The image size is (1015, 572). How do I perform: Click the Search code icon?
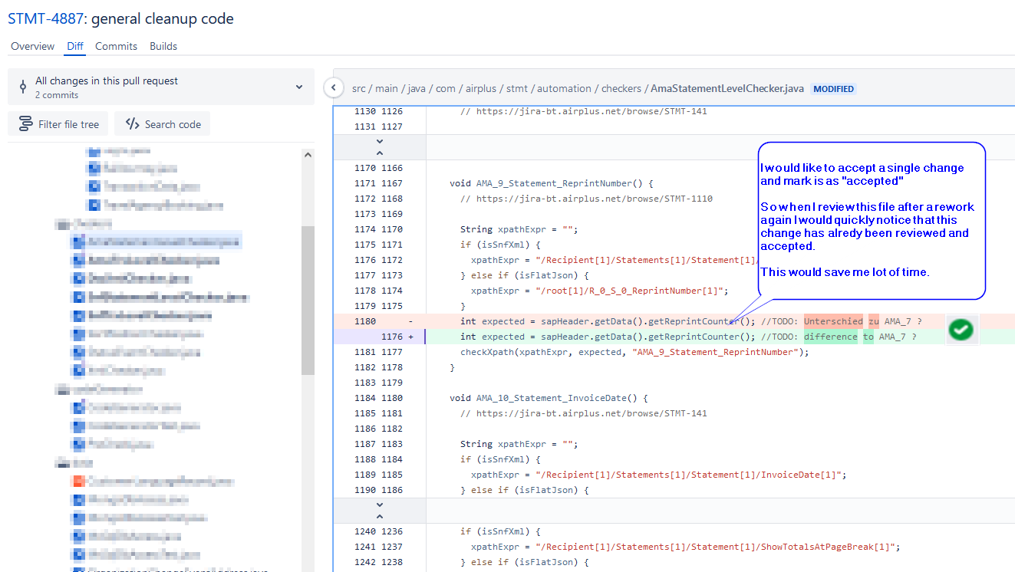pyautogui.click(x=133, y=123)
